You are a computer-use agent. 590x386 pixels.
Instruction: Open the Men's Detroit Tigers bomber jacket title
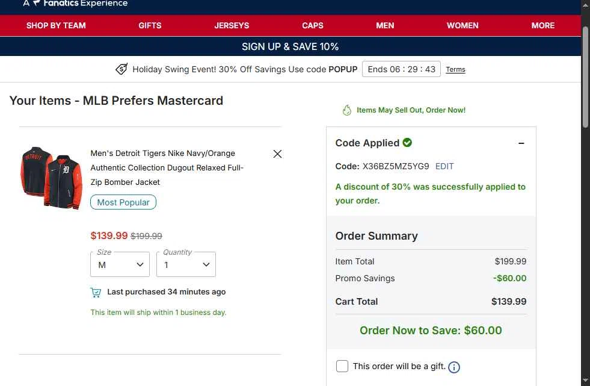[x=167, y=167]
